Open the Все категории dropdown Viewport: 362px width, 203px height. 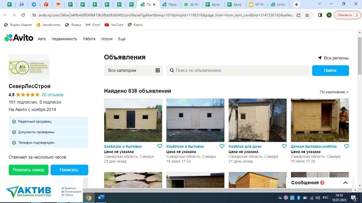pos(133,70)
